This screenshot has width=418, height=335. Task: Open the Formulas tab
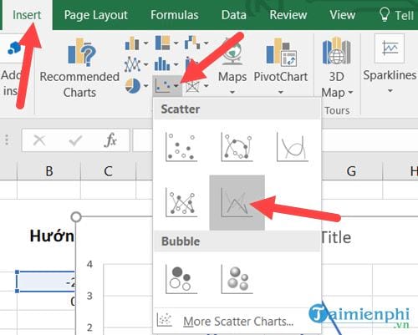pos(175,15)
